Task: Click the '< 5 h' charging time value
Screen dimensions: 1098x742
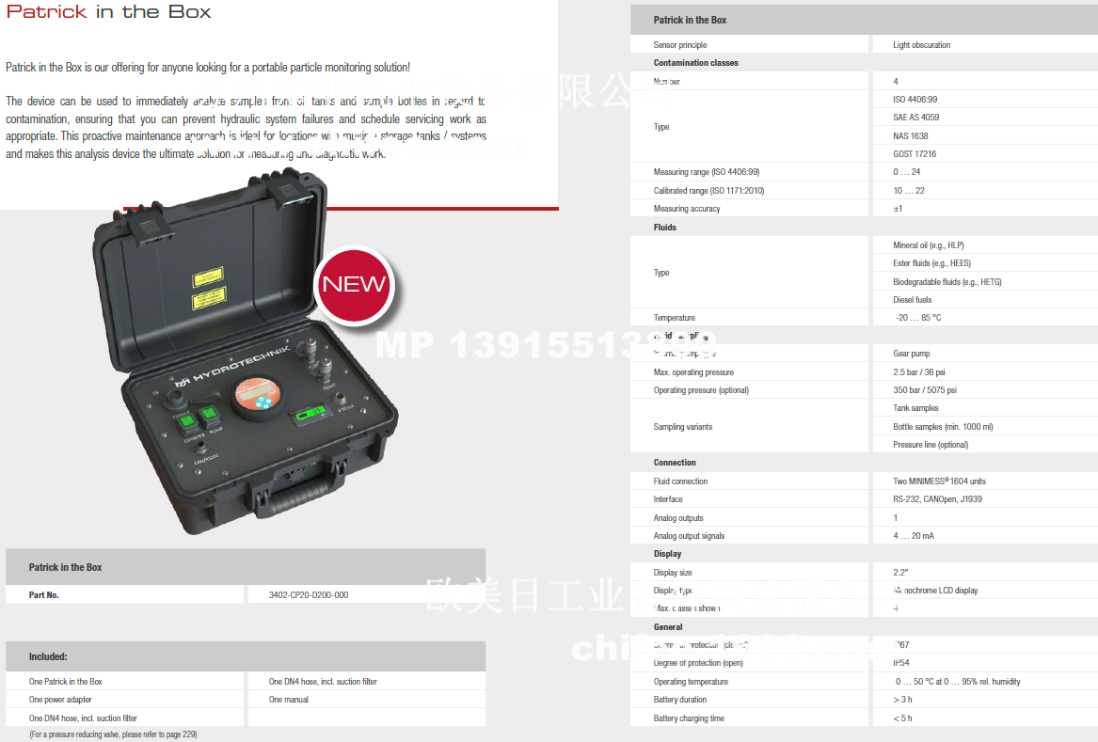Action: pos(902,718)
